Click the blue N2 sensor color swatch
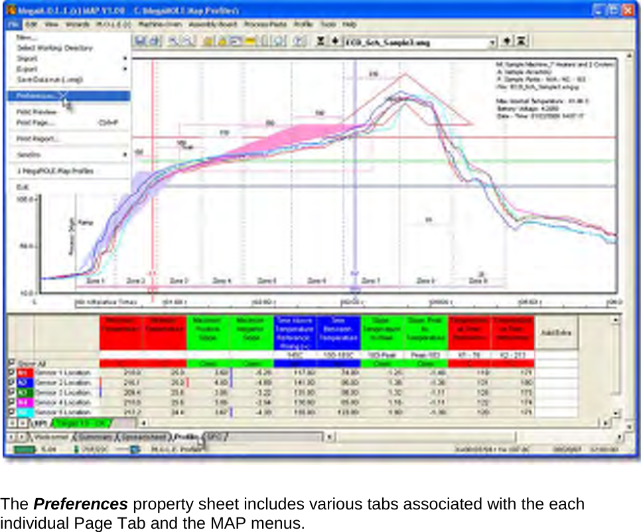 [x=25, y=383]
